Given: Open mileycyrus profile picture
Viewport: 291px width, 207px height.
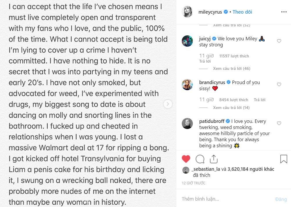Looking at the screenshot, I should 187,12.
